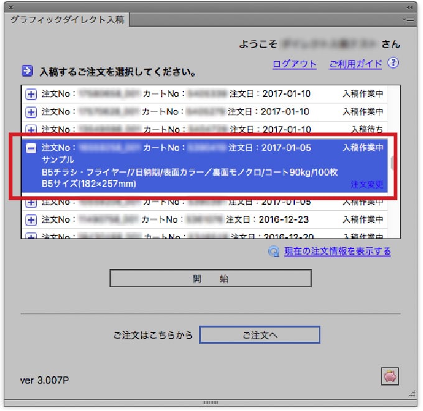Click 現在の注文情報を表示する link
The width and height of the screenshot is (423, 411).
[337, 252]
